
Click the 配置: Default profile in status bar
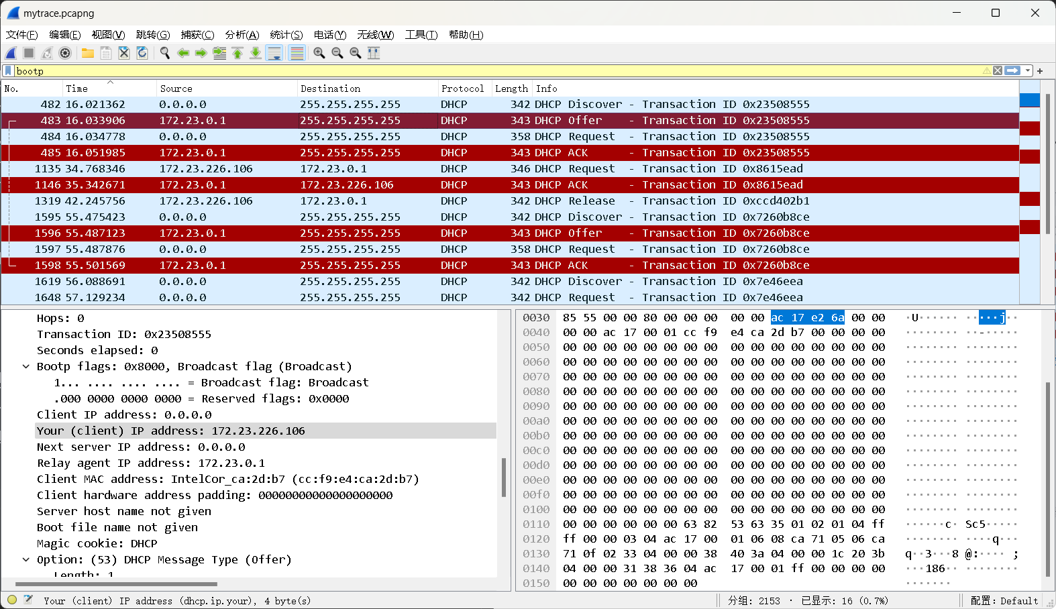tap(1004, 601)
